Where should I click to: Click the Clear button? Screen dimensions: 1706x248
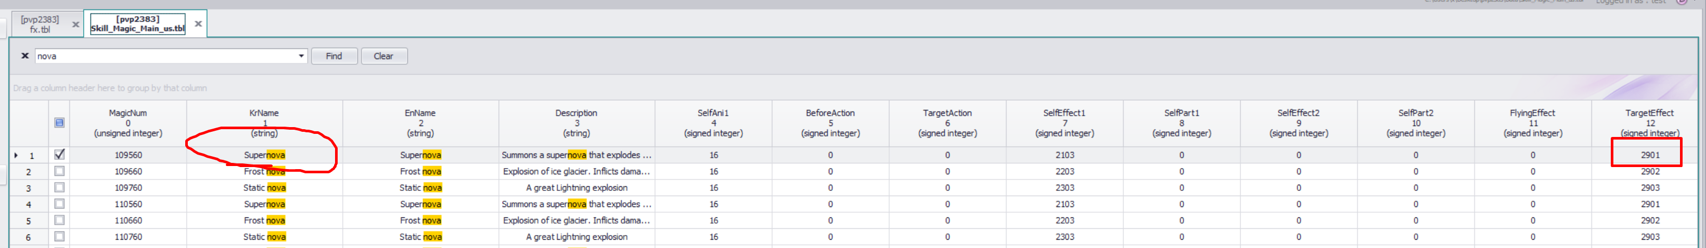(383, 56)
